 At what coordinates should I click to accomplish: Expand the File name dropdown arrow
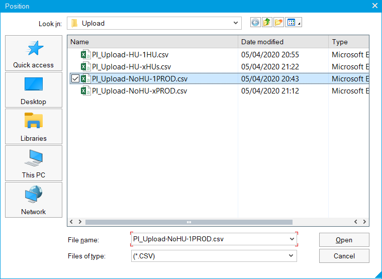pos(292,239)
